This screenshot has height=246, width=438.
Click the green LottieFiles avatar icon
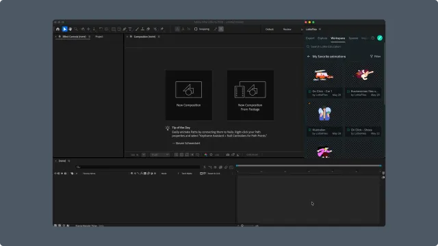380,38
